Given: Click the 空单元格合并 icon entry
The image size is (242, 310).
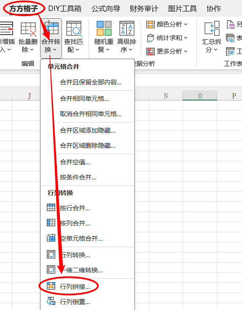Looking at the screenshot, I should click(51, 238).
